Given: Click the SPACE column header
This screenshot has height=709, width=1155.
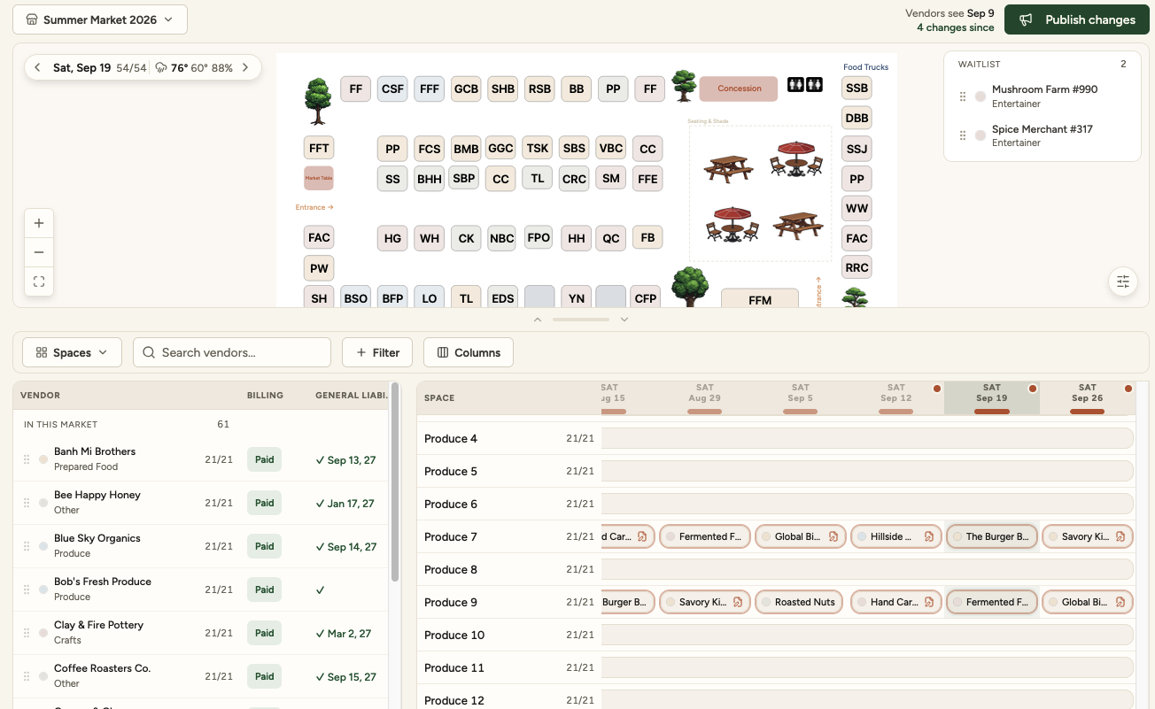Looking at the screenshot, I should [x=439, y=398].
